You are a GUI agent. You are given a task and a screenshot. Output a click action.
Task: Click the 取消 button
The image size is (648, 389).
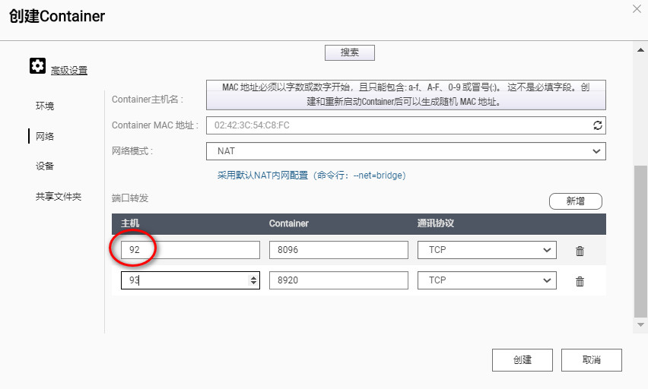pyautogui.click(x=592, y=360)
